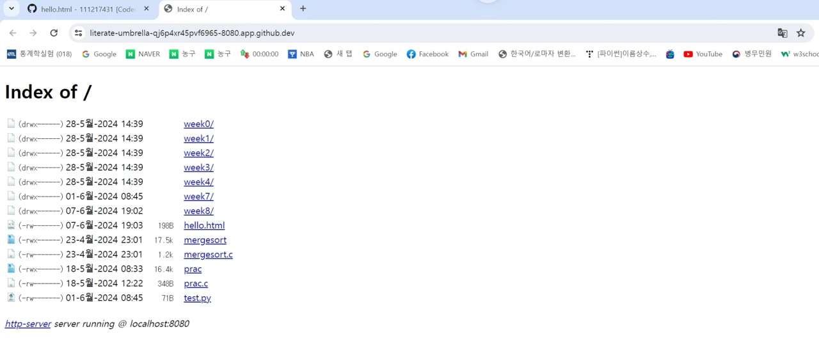Close the Index of / tab

282,9
